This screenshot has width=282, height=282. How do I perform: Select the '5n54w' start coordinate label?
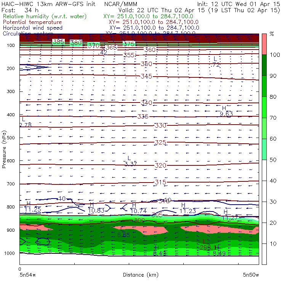[27, 275]
